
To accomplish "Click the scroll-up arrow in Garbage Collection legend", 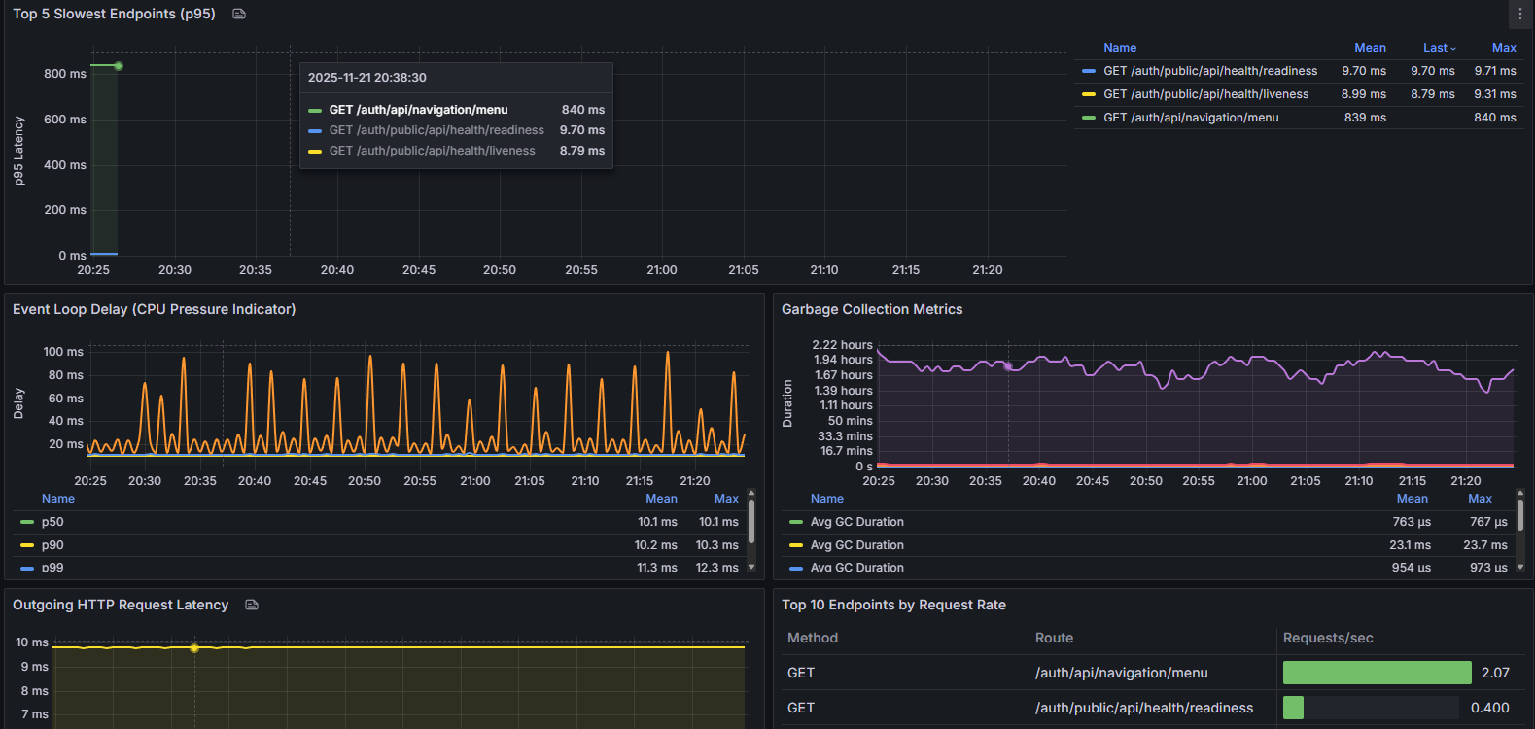I will tap(1520, 495).
